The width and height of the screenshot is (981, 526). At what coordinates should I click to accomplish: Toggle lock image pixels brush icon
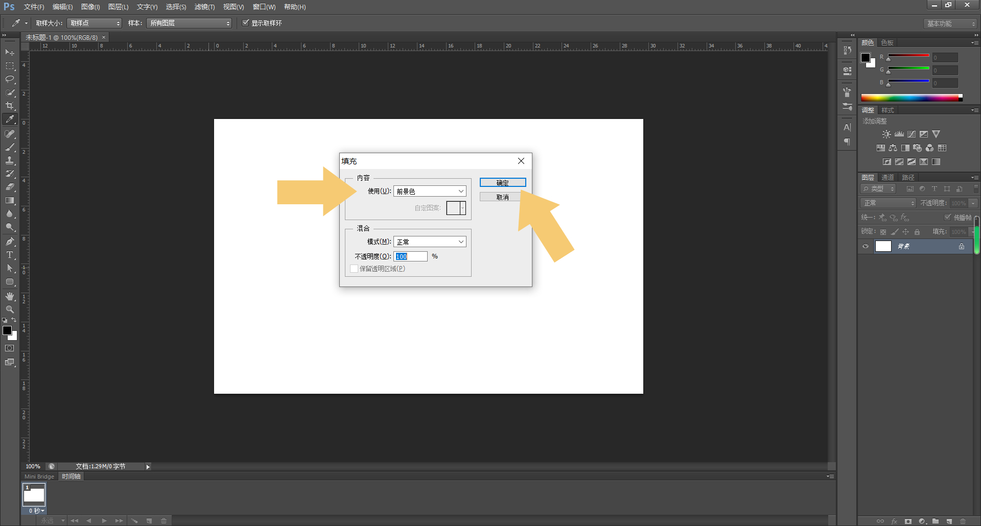895,232
